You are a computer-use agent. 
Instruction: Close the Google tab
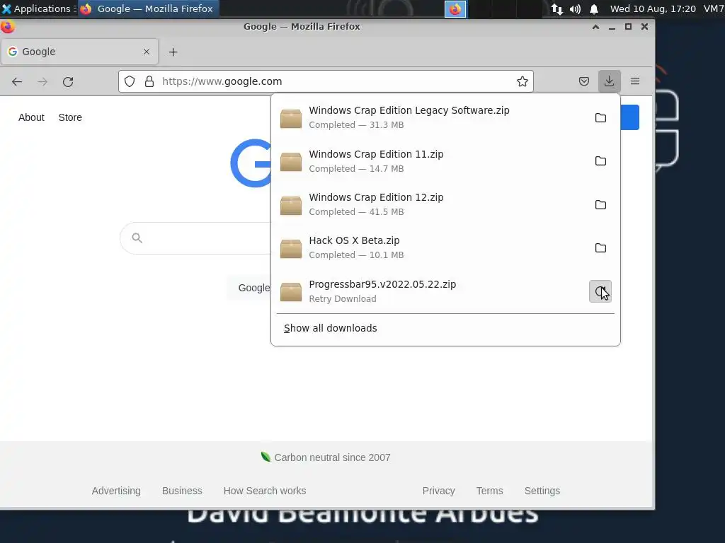pyautogui.click(x=147, y=52)
